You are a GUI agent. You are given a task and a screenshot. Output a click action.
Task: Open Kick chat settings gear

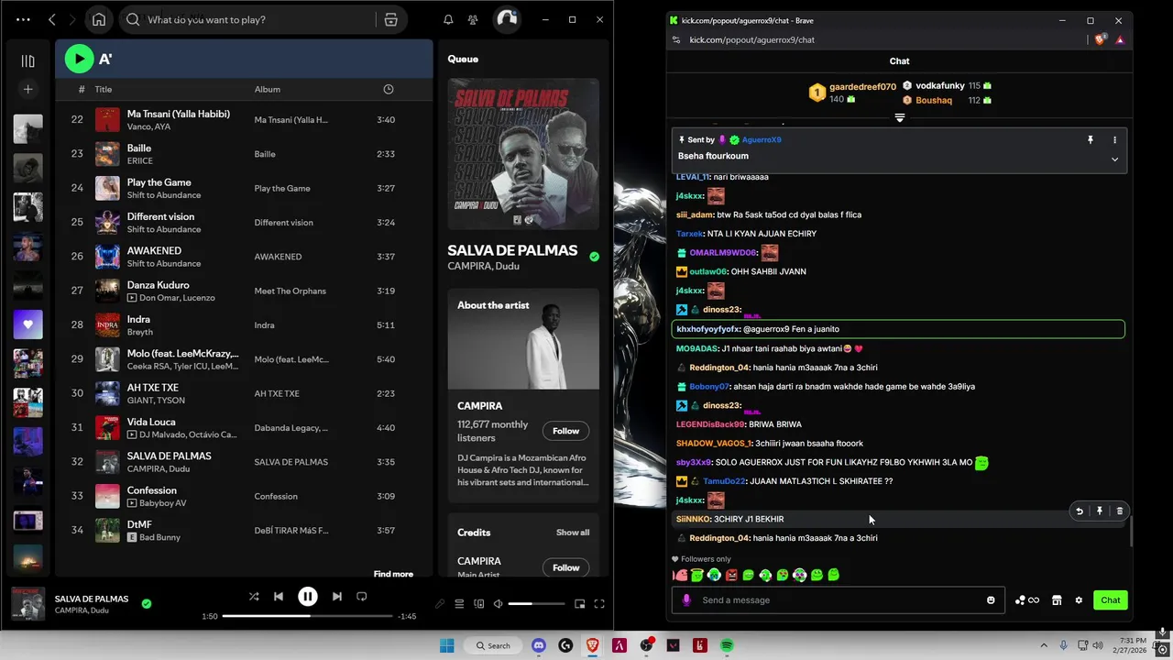[x=1079, y=600]
